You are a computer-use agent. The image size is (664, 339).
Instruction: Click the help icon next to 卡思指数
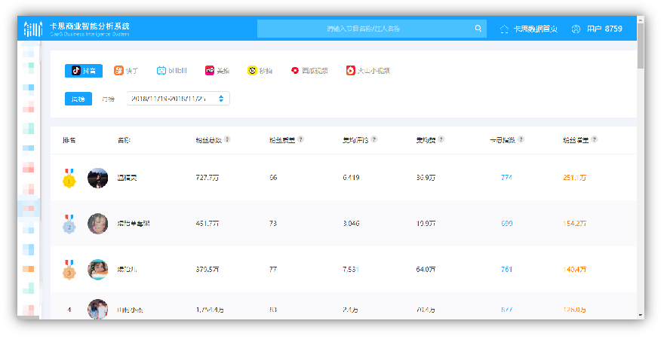(x=521, y=139)
